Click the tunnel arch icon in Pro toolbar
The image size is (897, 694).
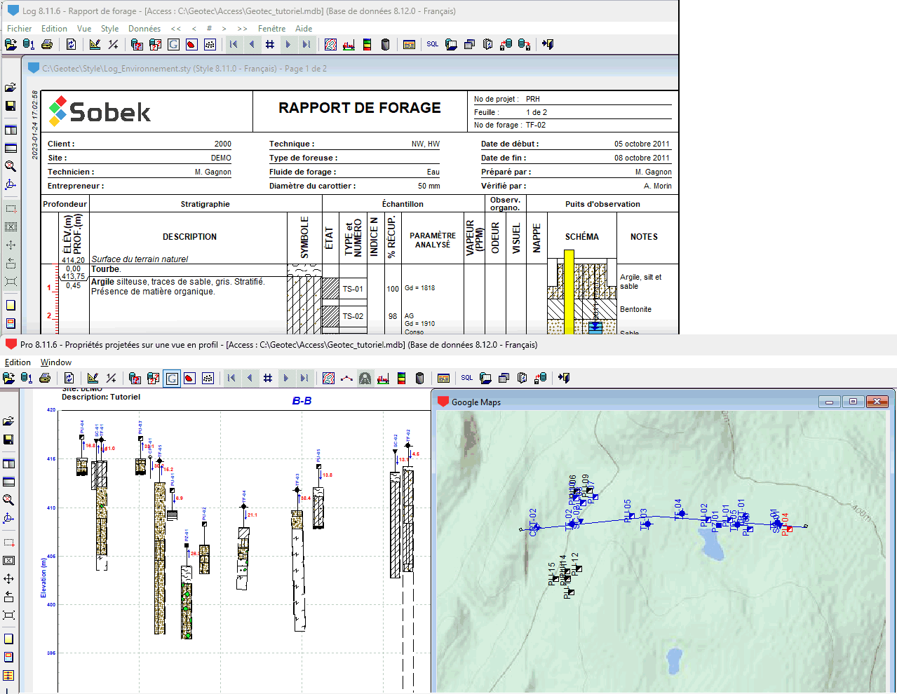click(x=365, y=378)
